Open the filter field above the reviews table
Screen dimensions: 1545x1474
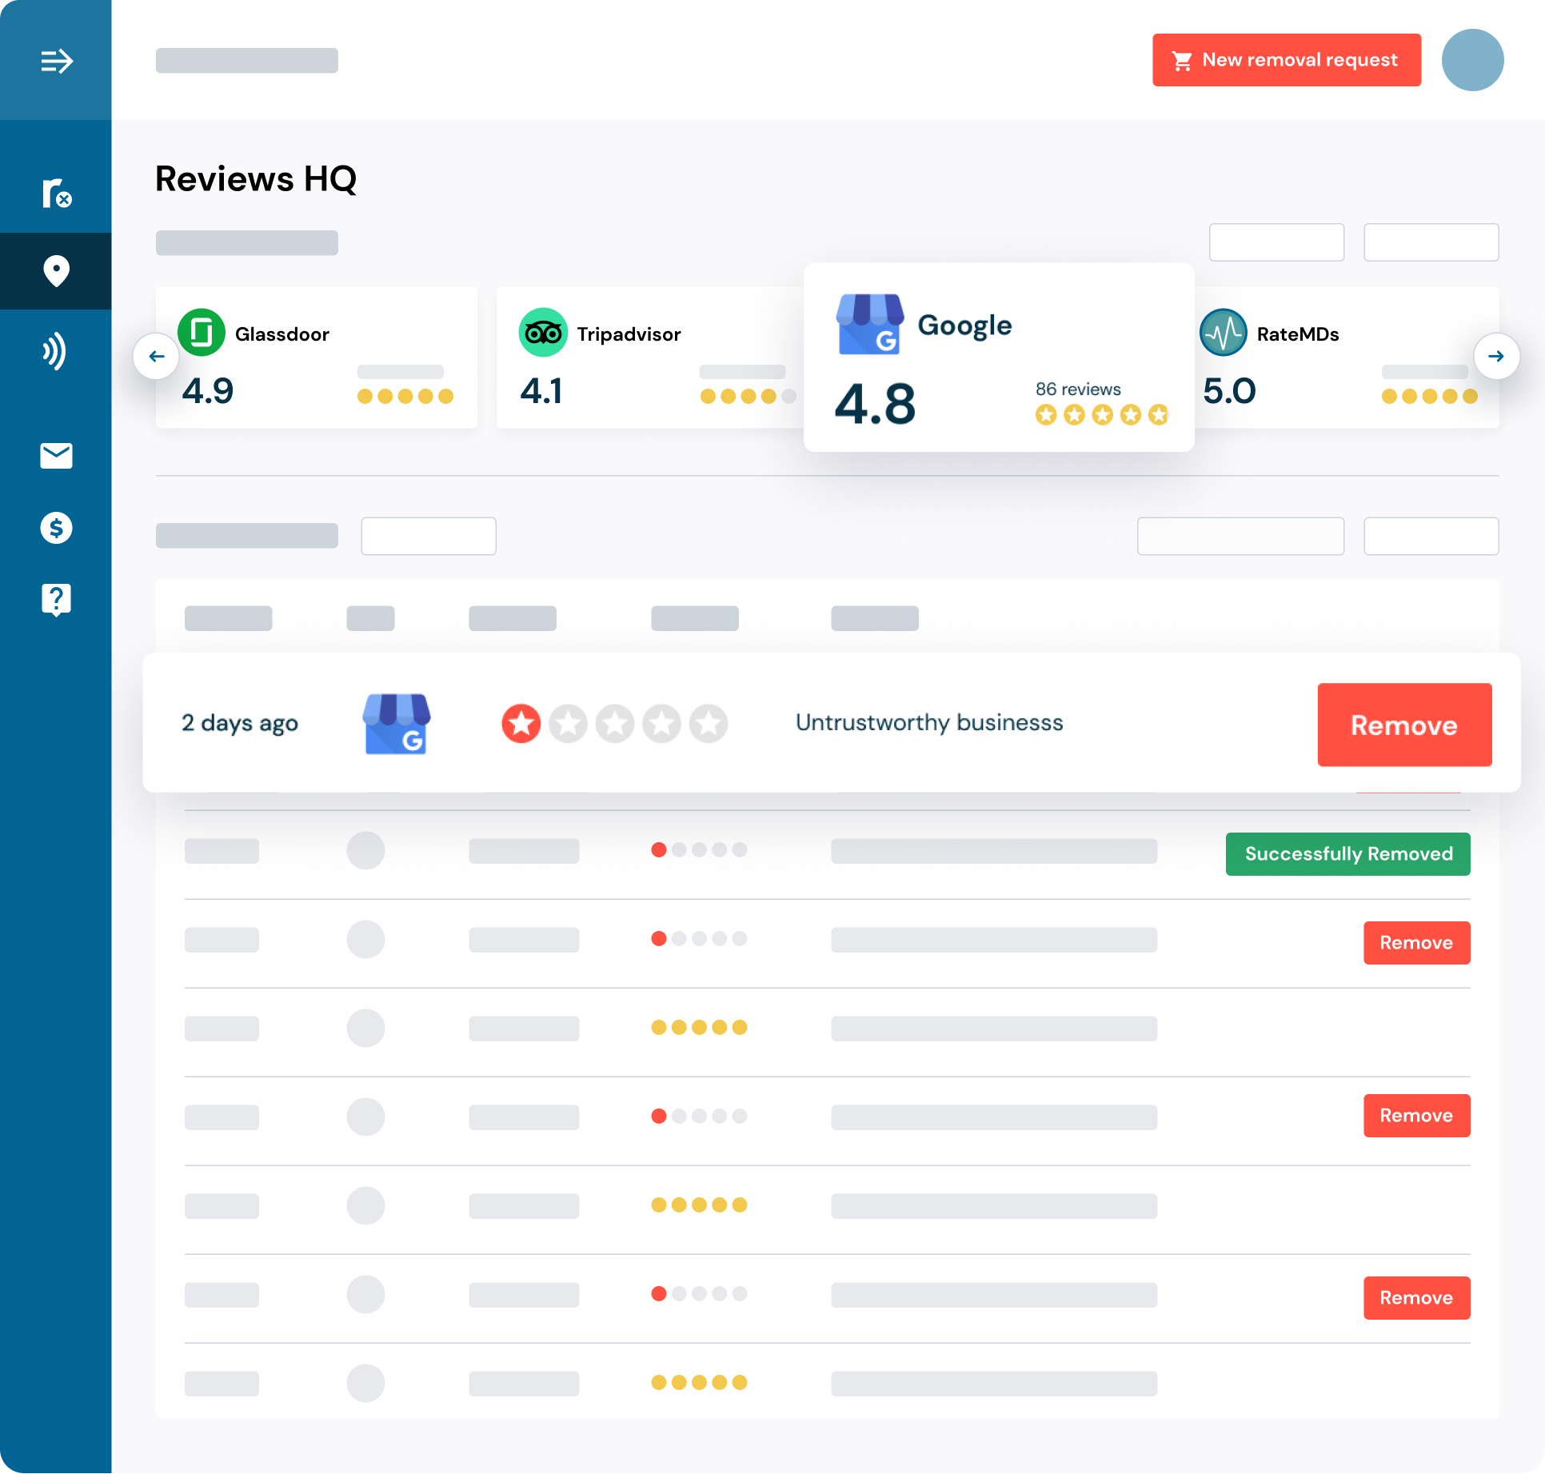tap(1240, 536)
